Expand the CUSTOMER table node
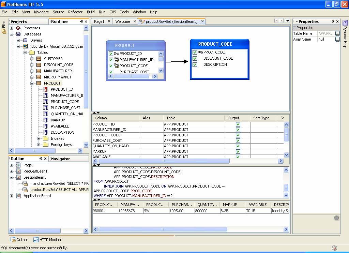Screen dimensions: 349x253 pyautogui.click(x=32, y=59)
